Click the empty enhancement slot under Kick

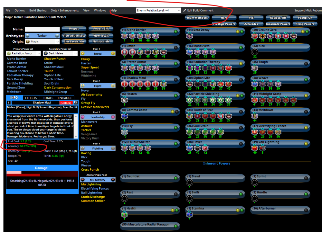(255, 52)
